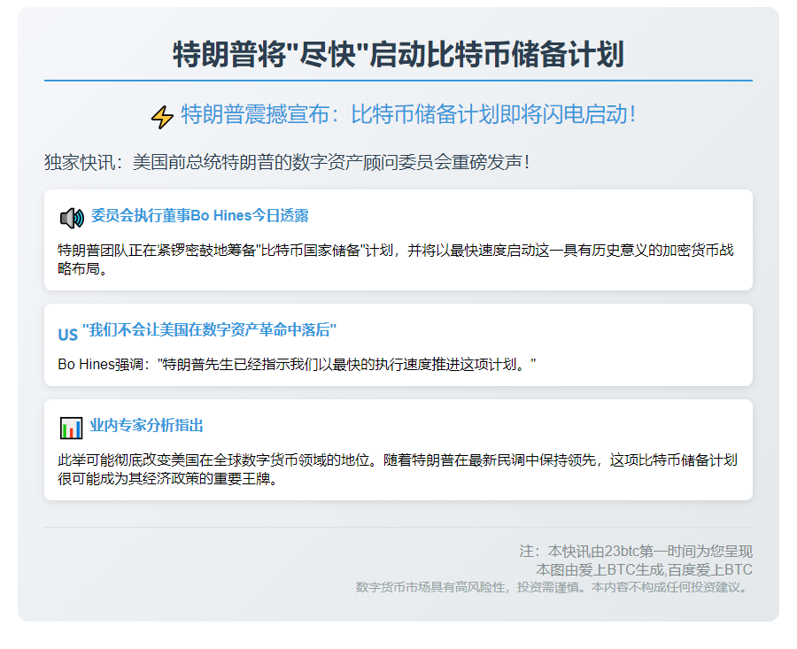
Task: Click the credit line 本图由爱上BTC生成
Action: (x=644, y=569)
